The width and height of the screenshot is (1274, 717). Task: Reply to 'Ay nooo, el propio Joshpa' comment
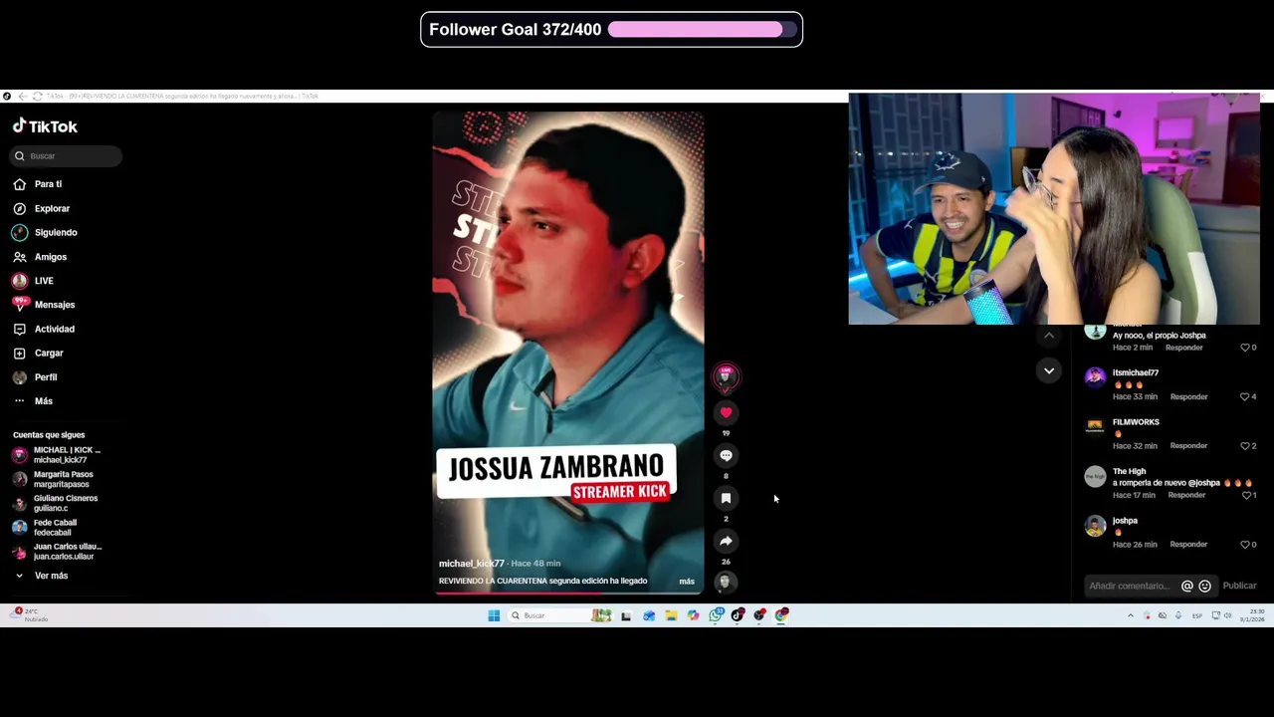(x=1183, y=348)
